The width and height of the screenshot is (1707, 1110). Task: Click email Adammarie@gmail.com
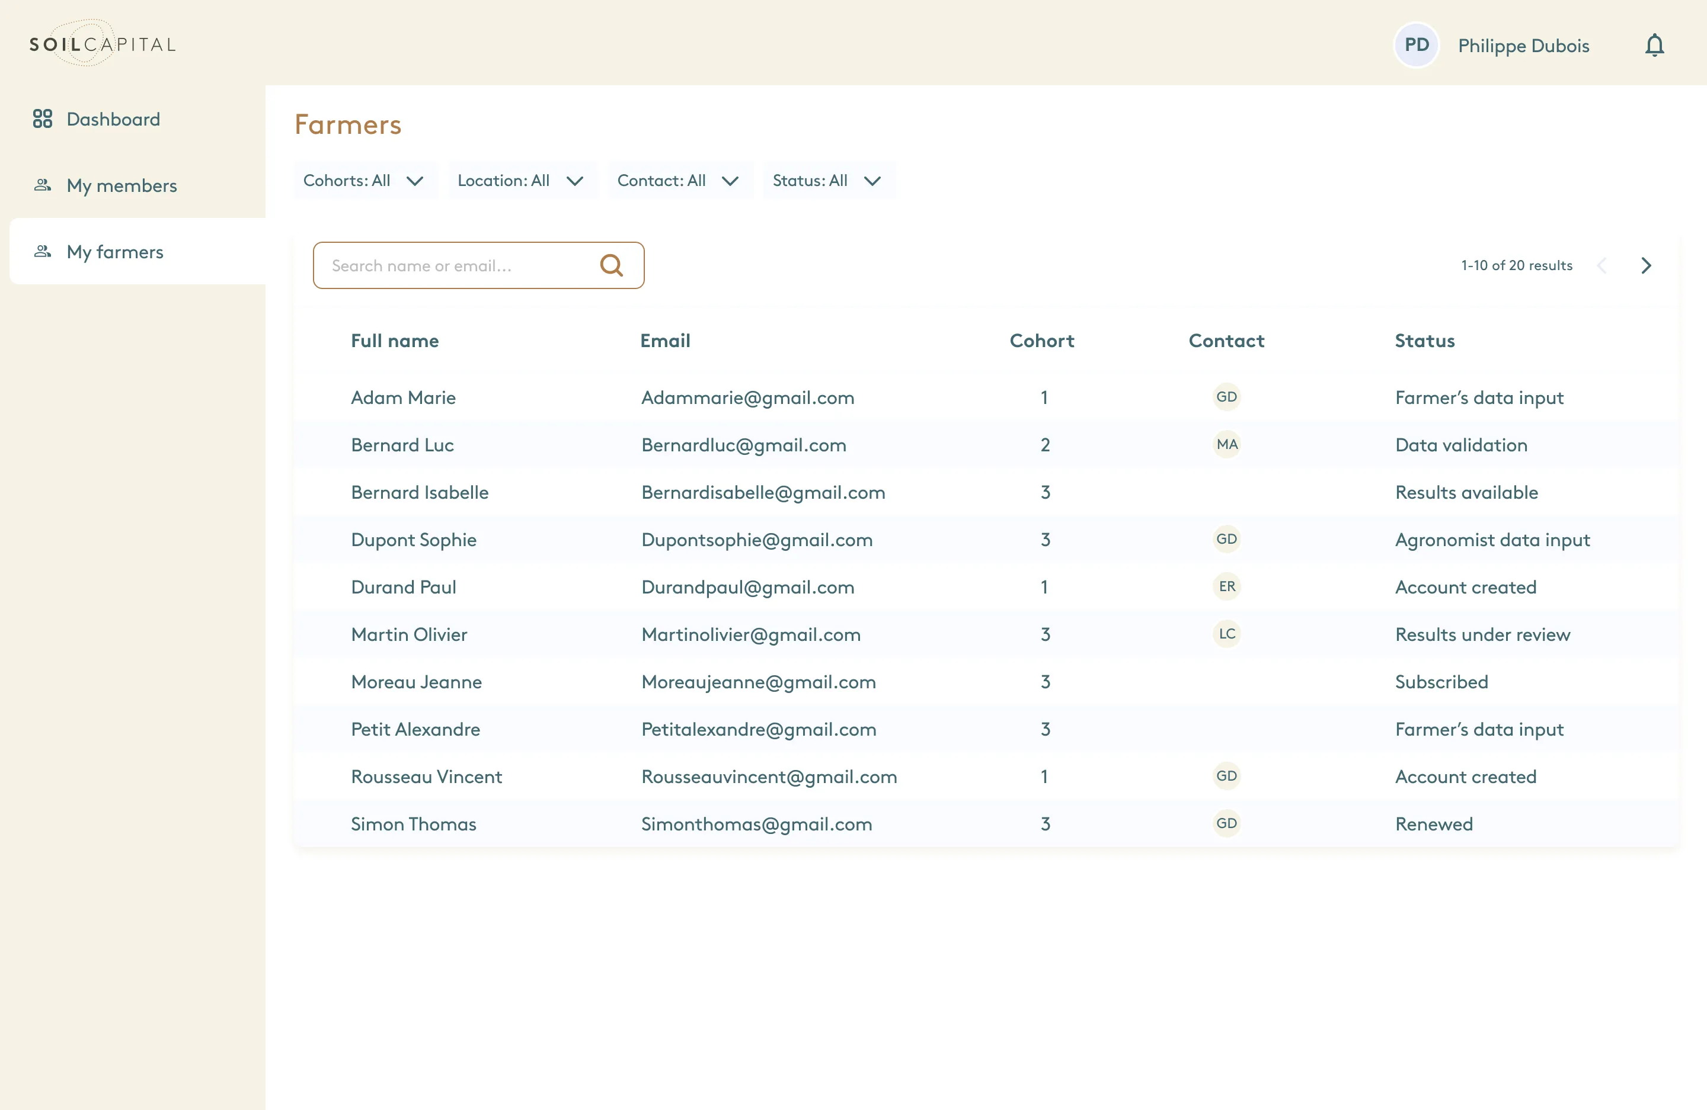click(747, 397)
